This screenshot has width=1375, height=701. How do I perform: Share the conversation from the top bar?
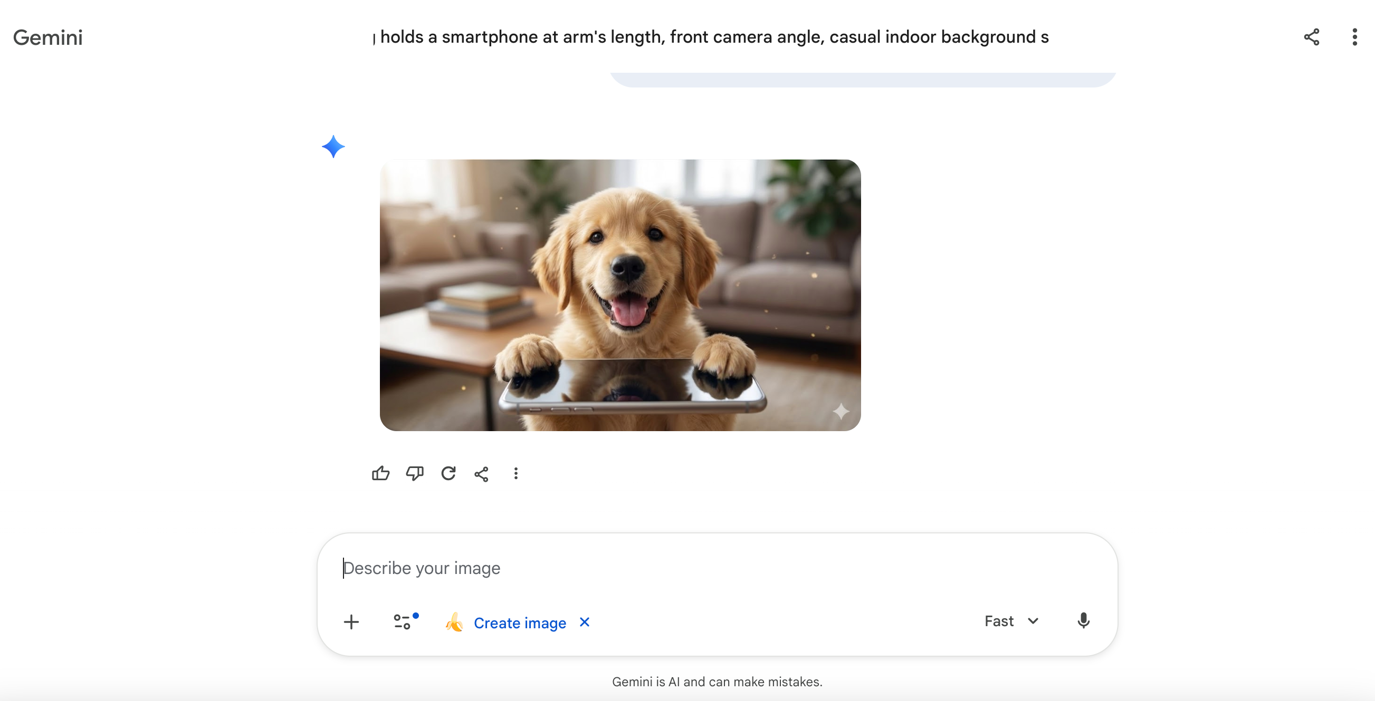(1312, 37)
